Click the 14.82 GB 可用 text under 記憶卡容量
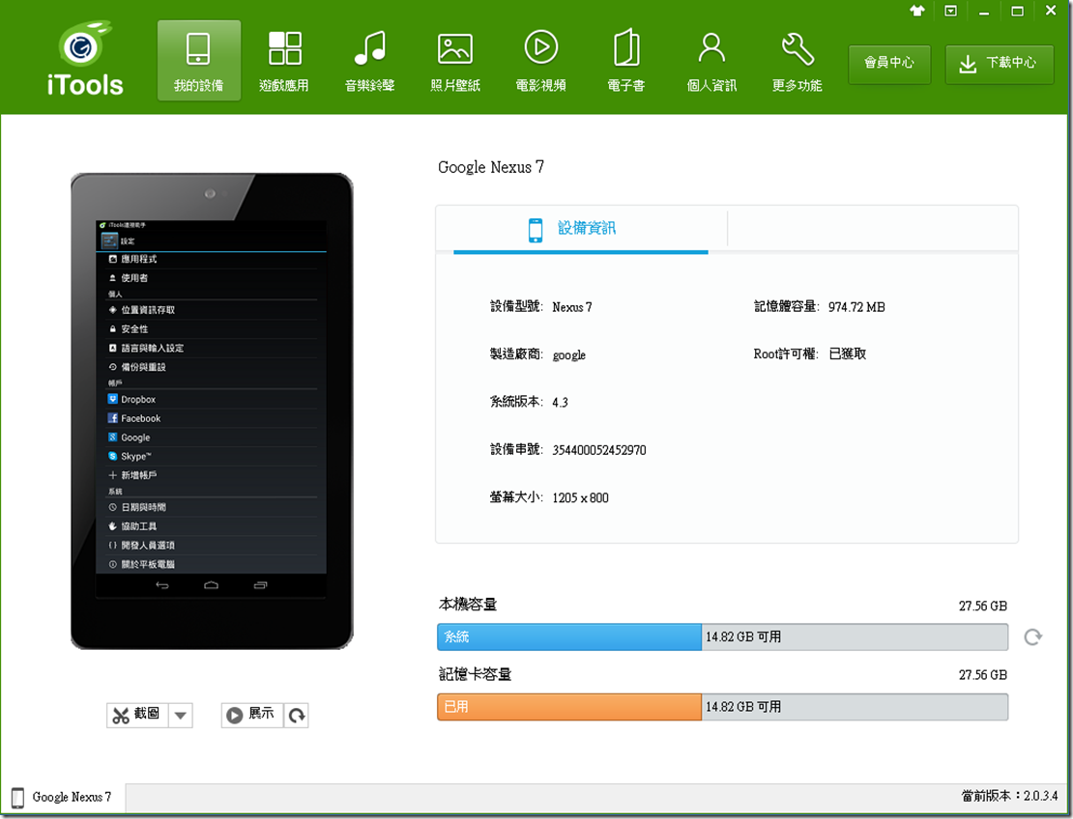Image resolution: width=1073 pixels, height=819 pixels. coord(743,707)
